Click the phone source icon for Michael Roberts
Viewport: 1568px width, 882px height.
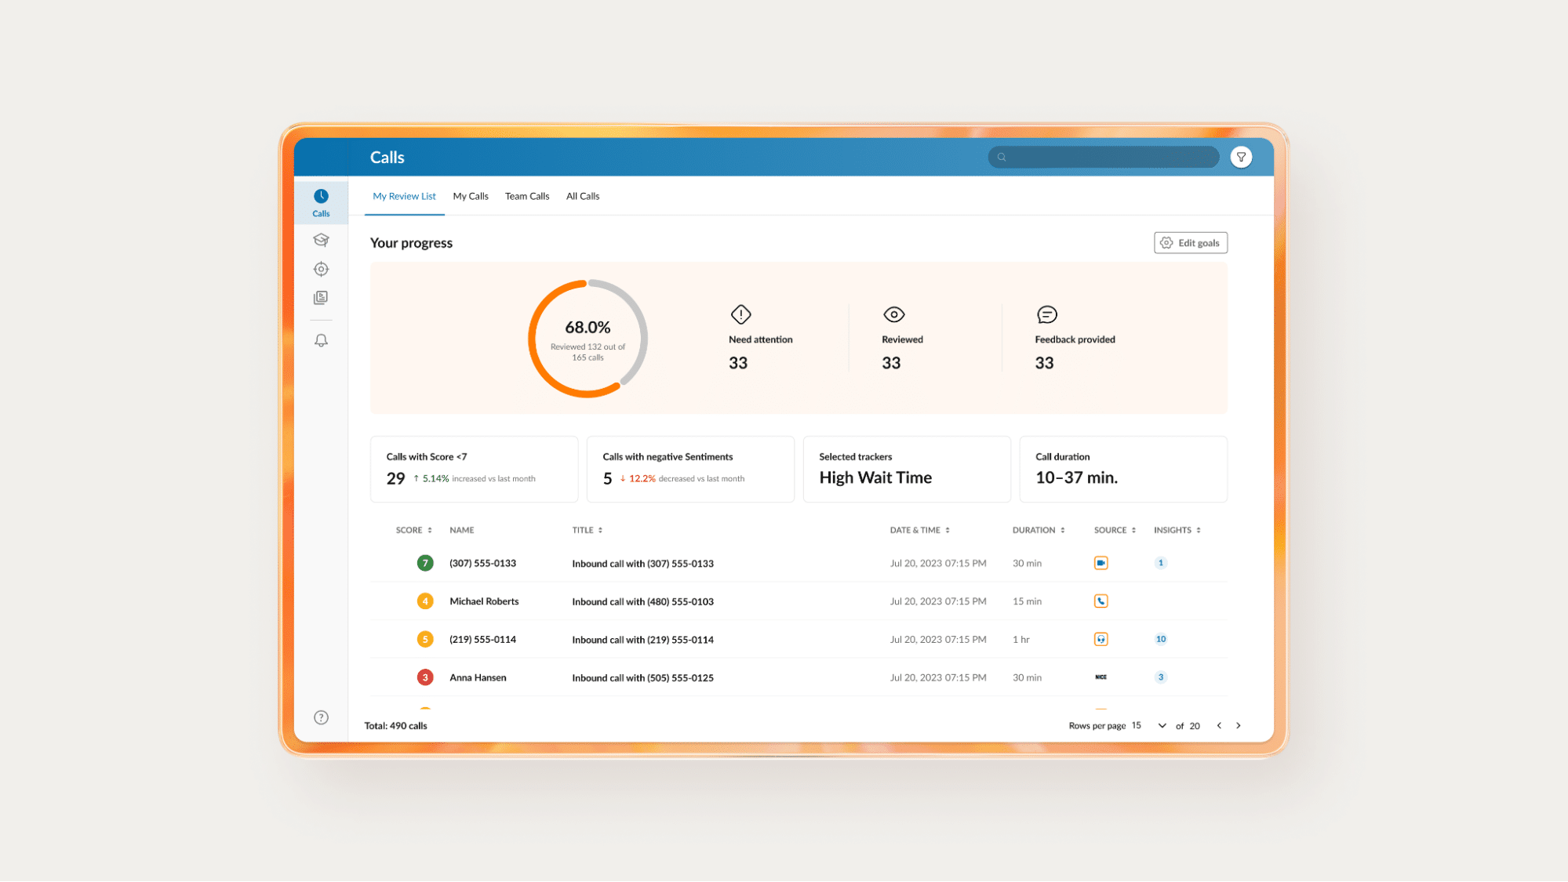[x=1101, y=601]
